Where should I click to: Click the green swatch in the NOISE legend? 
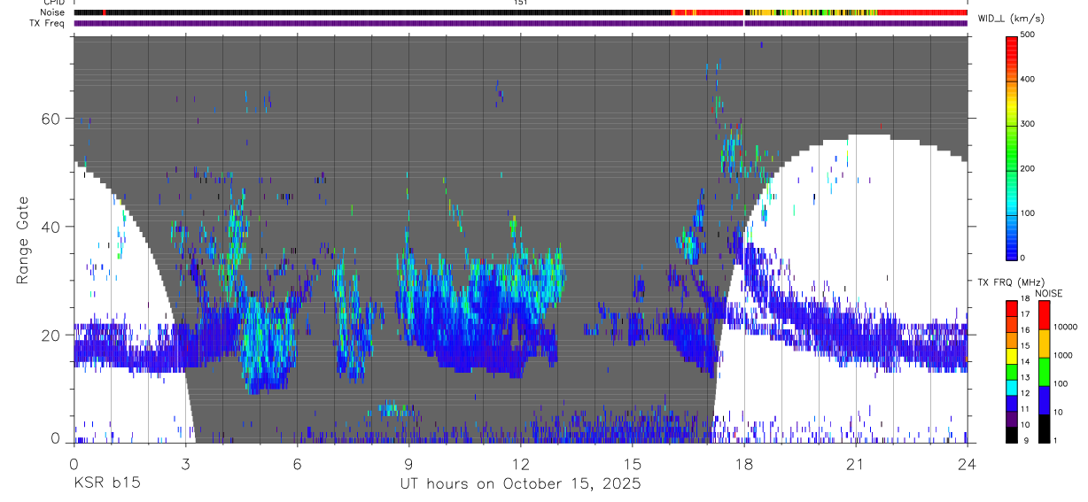click(1045, 371)
